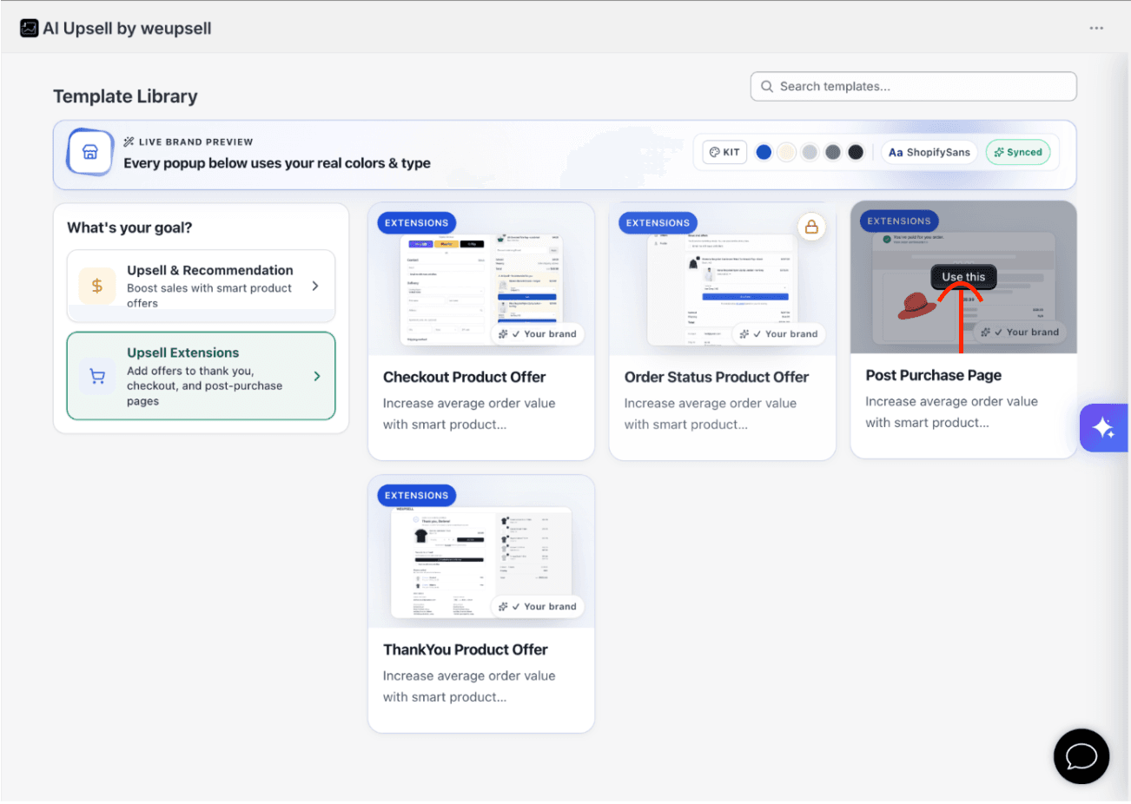Click ThankYou Product Offer description text
The height and width of the screenshot is (804, 1131).
pyautogui.click(x=469, y=686)
